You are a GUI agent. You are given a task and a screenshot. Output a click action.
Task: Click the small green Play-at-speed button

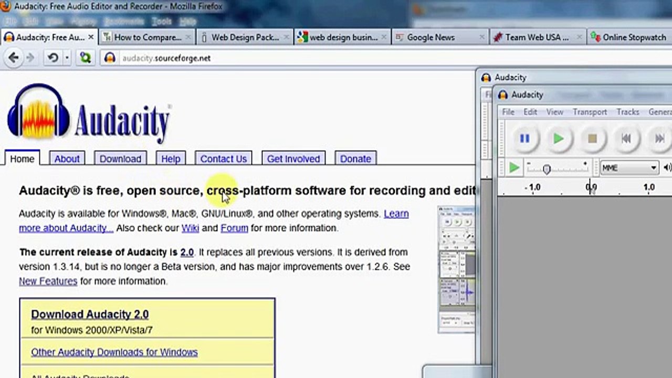click(514, 168)
